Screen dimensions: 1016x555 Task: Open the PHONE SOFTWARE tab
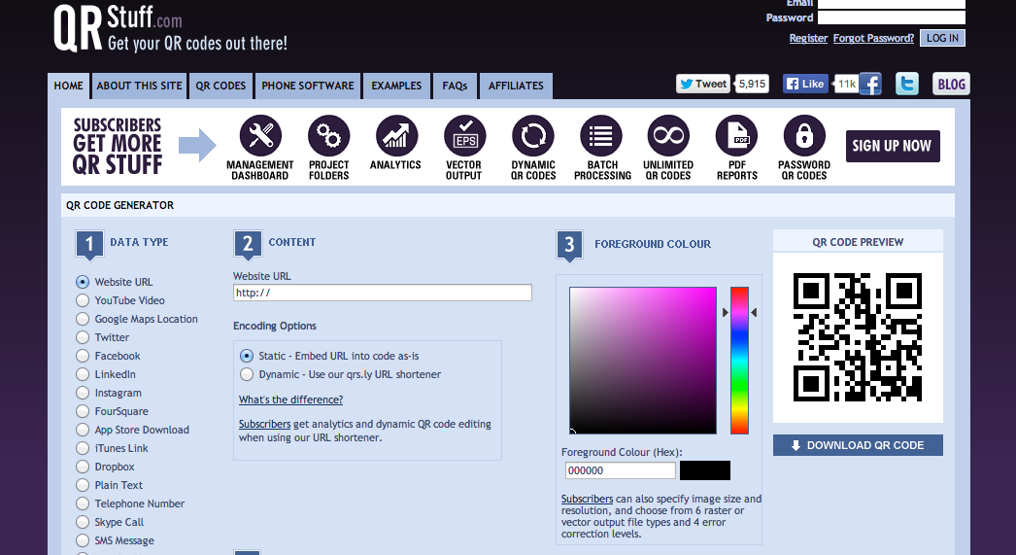click(308, 86)
